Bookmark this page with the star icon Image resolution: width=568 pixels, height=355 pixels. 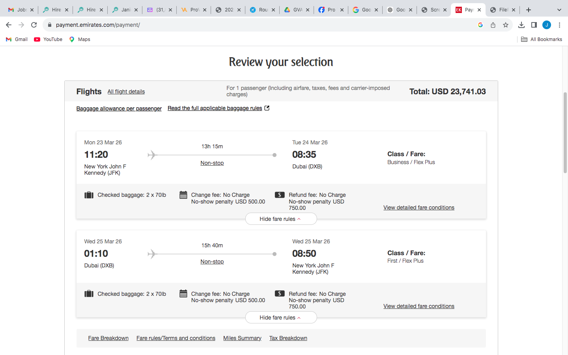pos(506,25)
